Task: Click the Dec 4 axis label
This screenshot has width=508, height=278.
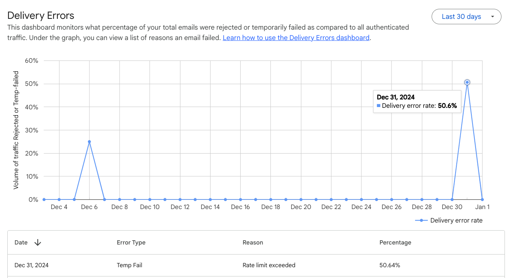Action: point(59,207)
